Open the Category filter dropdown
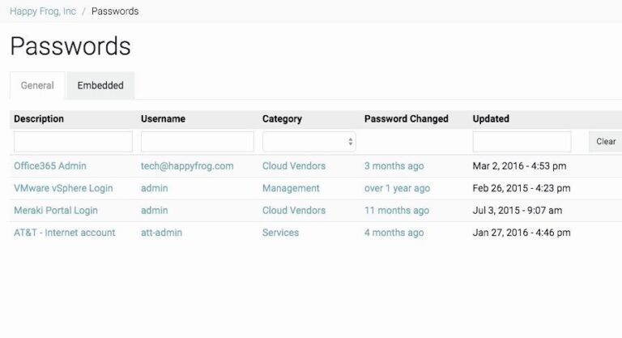622x338 pixels. (309, 142)
